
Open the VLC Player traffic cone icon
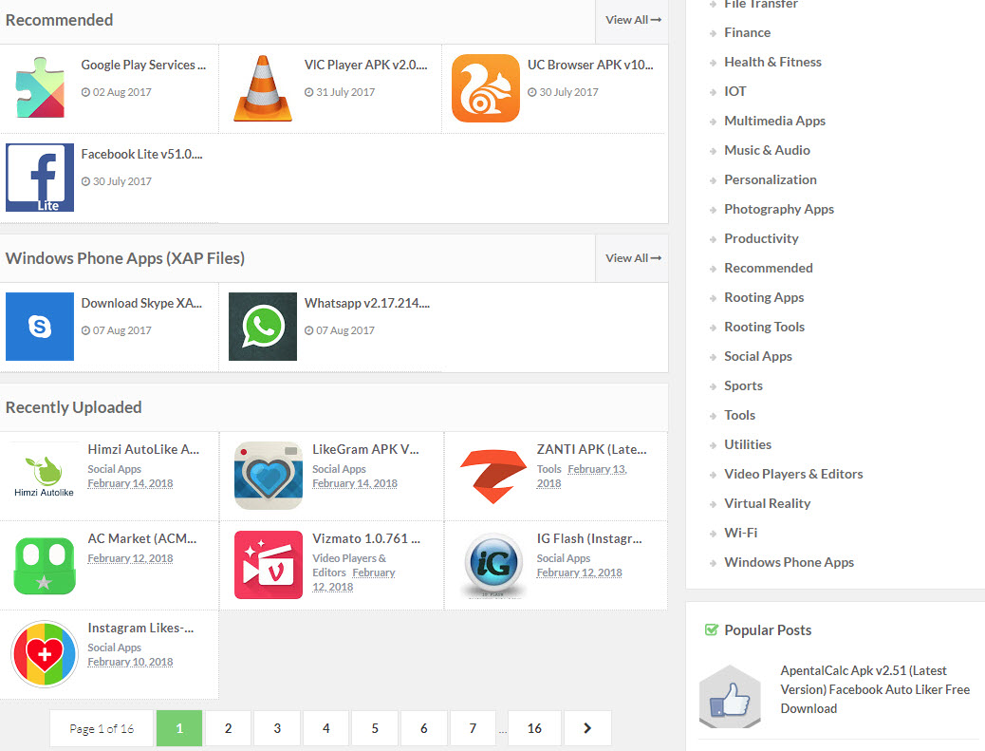click(263, 88)
